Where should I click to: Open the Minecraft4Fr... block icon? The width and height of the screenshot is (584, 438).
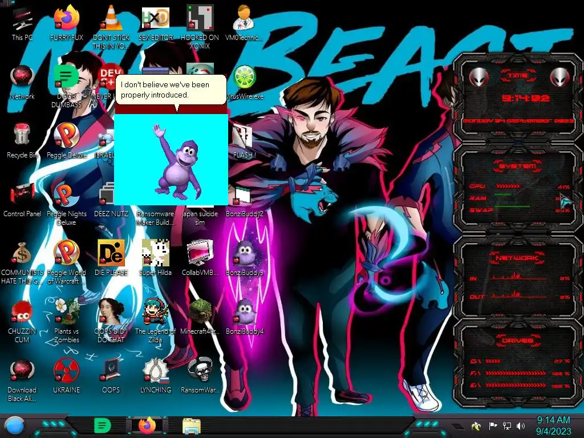click(200, 317)
